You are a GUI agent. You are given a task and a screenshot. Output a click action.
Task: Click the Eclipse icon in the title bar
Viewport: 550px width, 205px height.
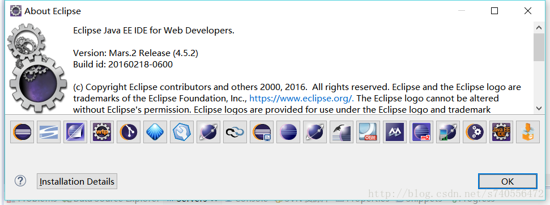pos(15,11)
